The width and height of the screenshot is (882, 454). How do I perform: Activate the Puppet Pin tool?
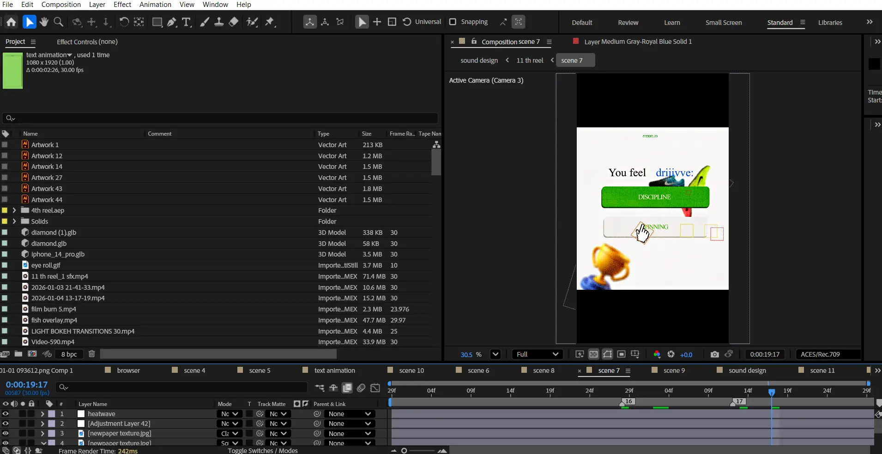click(270, 22)
